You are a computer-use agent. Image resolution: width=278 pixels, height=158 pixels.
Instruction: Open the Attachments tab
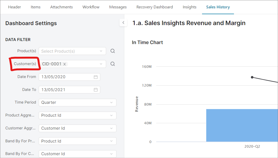coord(62,7)
